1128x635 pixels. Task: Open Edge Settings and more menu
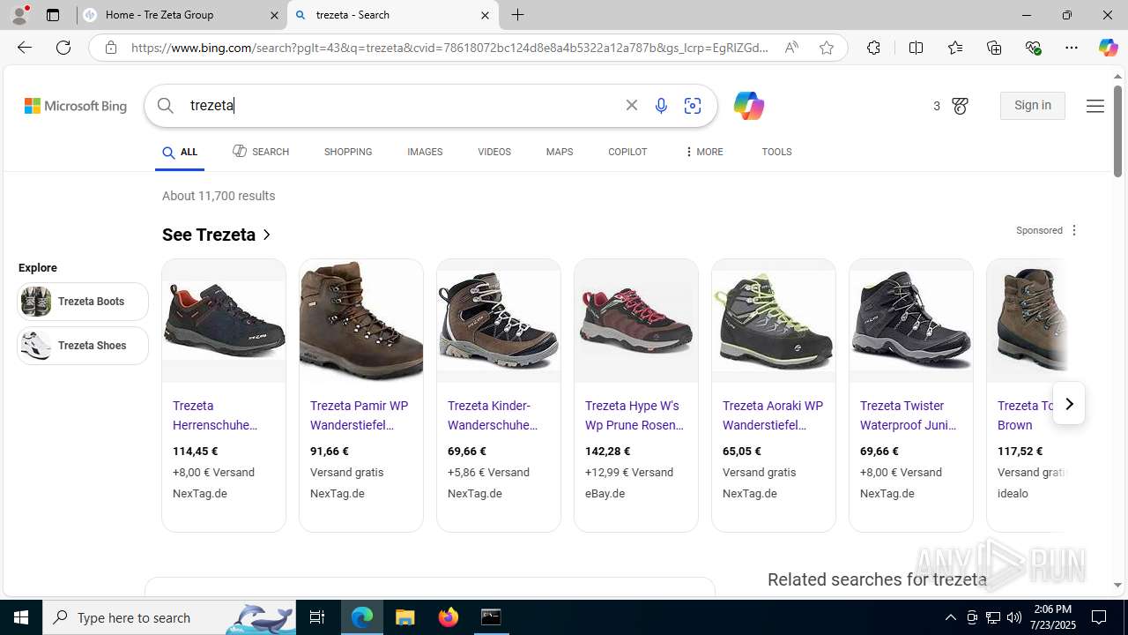click(1072, 48)
